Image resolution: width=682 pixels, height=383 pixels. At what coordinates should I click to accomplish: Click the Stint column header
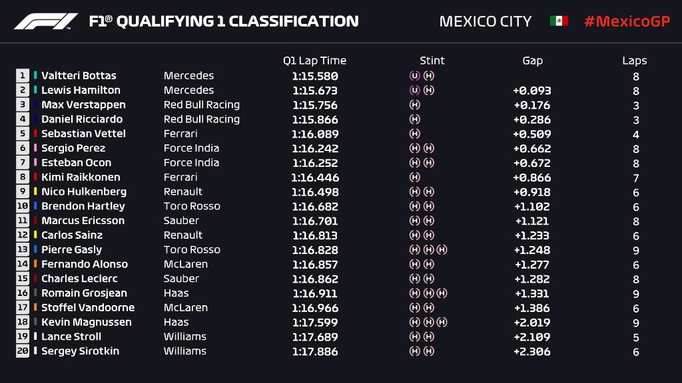(432, 61)
